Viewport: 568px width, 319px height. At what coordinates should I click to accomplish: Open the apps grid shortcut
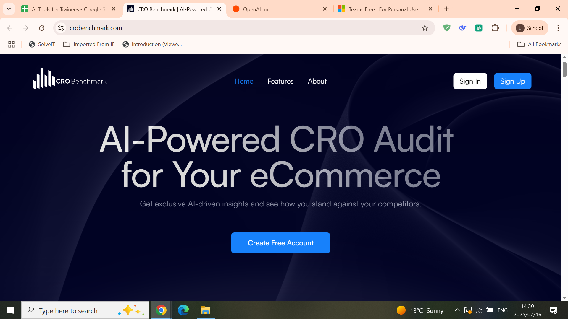click(12, 44)
